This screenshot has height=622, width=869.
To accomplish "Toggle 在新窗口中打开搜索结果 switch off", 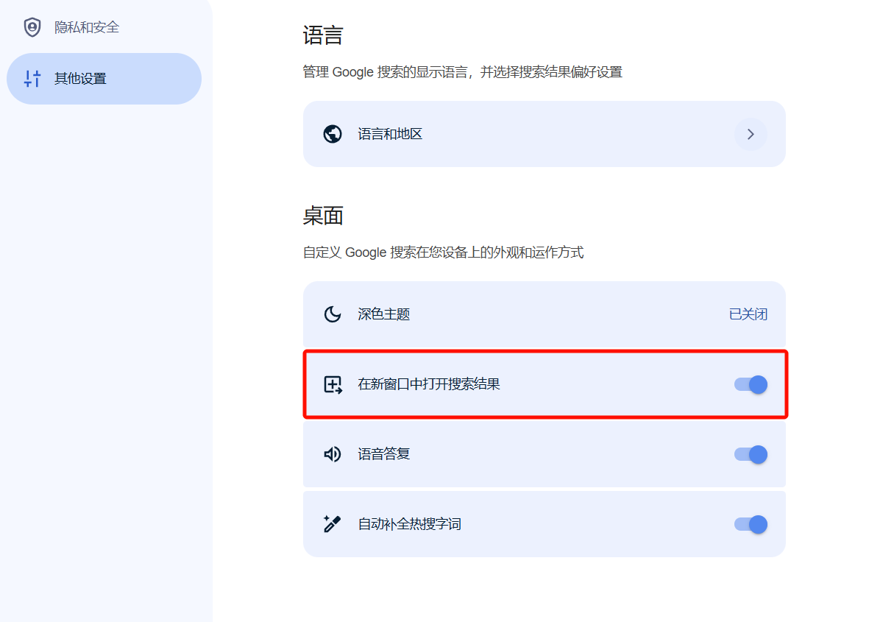I will coord(751,384).
